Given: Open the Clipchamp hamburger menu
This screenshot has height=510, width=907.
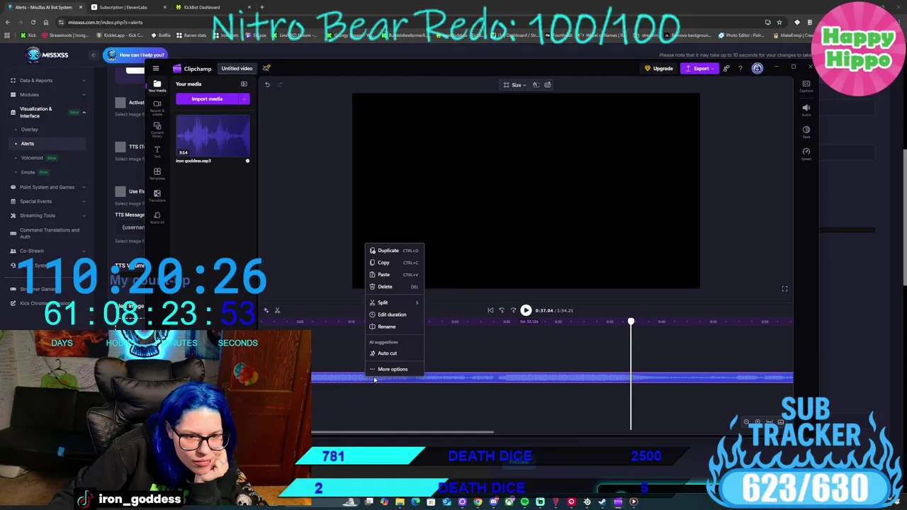Looking at the screenshot, I should [156, 69].
